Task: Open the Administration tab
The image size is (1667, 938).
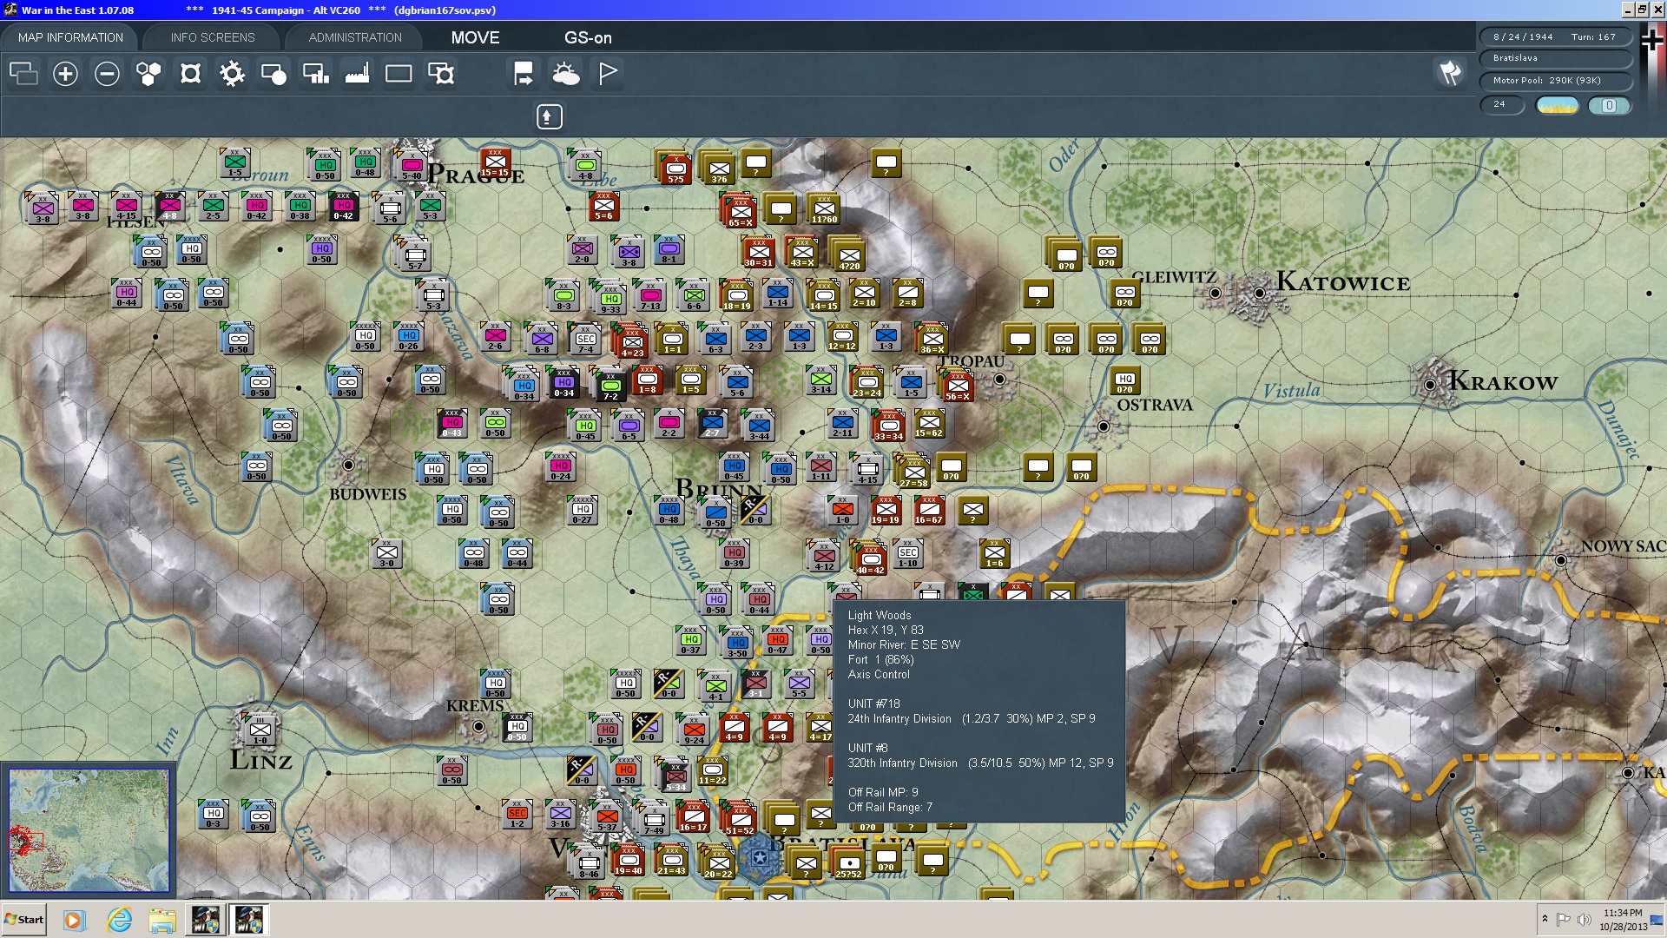Action: [355, 37]
